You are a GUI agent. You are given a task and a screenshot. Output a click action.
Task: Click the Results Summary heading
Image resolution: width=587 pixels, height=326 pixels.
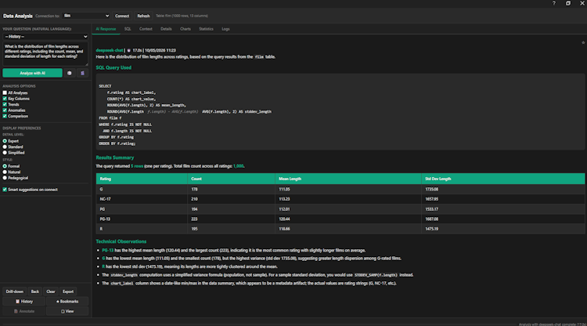point(114,158)
